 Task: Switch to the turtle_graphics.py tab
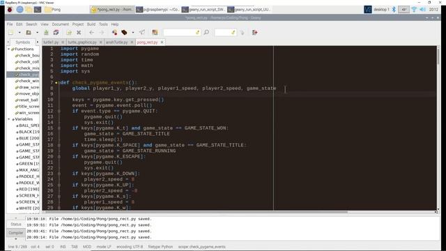pos(82,42)
